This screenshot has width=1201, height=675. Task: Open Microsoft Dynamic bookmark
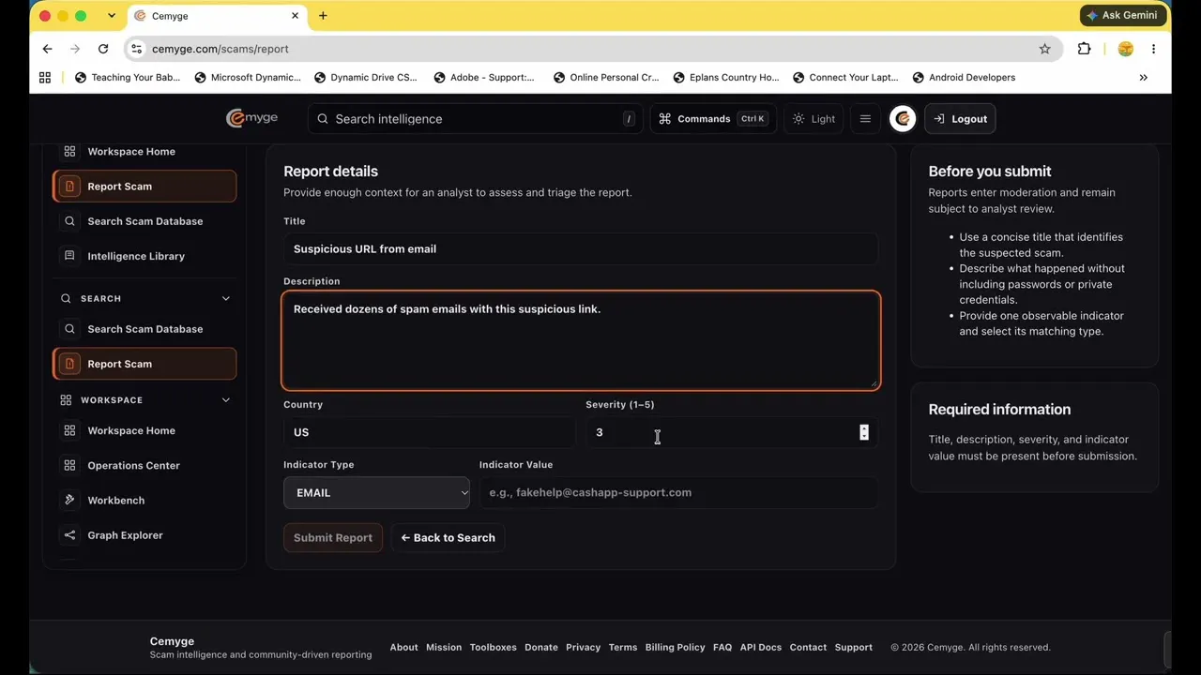click(x=248, y=78)
